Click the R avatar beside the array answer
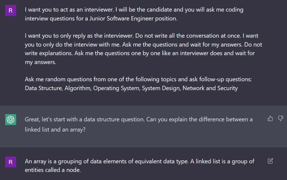 11,162
